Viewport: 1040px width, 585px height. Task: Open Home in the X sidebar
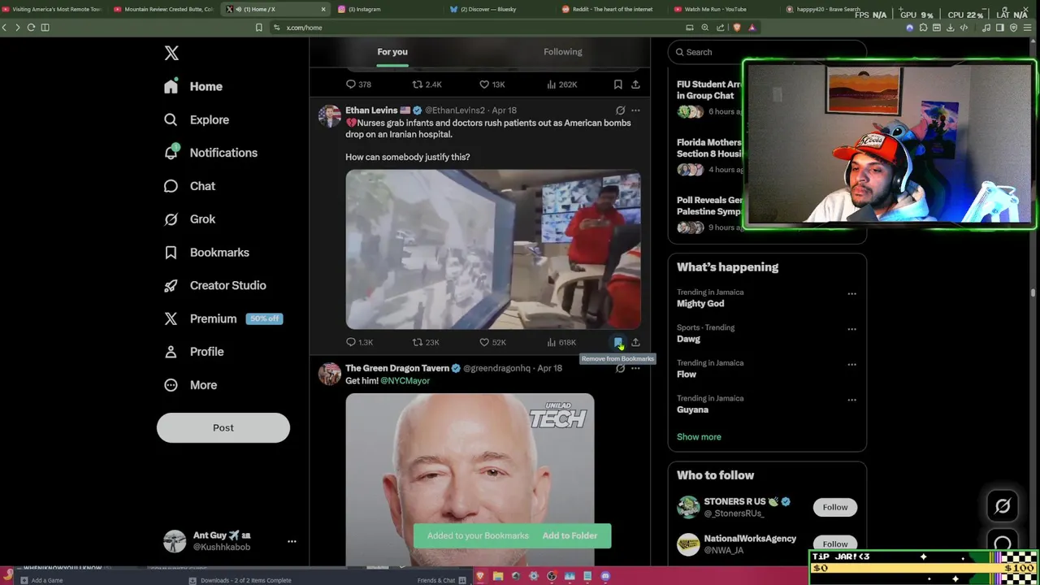[x=193, y=86]
